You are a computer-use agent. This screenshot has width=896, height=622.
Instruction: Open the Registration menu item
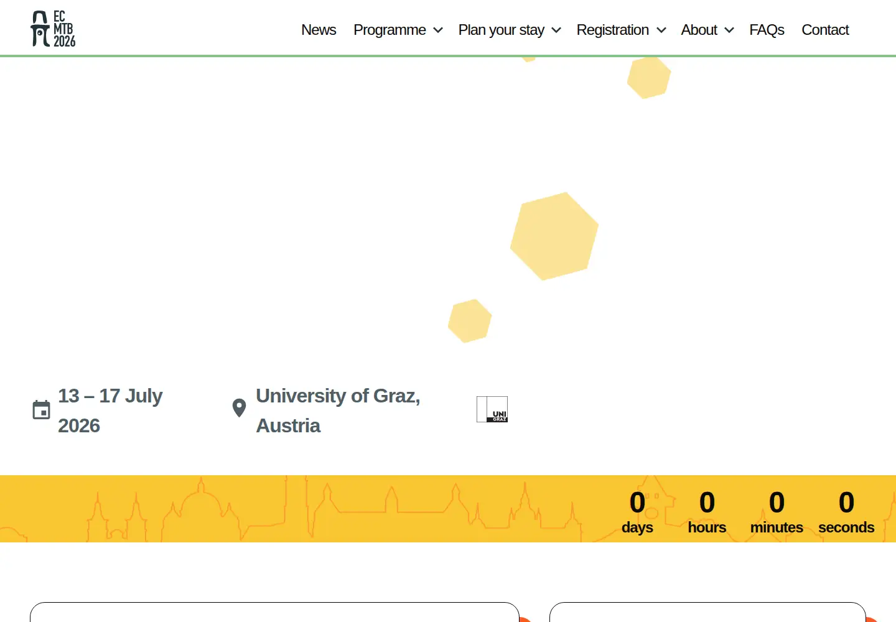pos(613,30)
